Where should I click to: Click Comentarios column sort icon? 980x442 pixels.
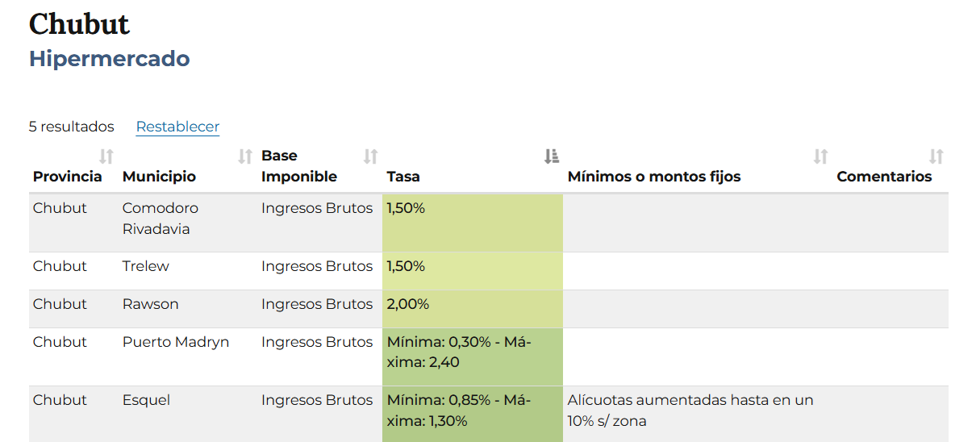point(936,156)
